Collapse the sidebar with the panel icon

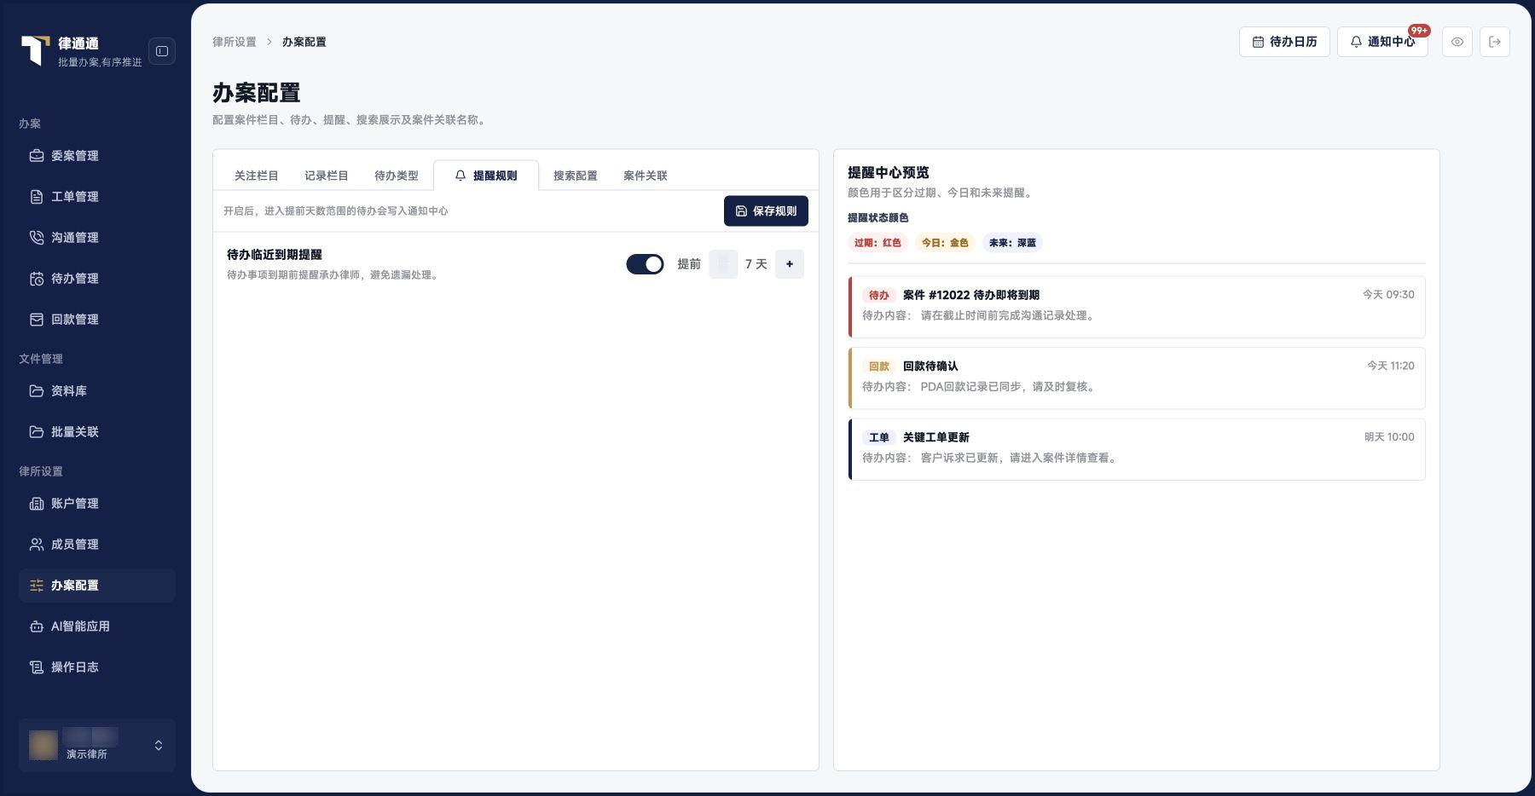pyautogui.click(x=162, y=51)
